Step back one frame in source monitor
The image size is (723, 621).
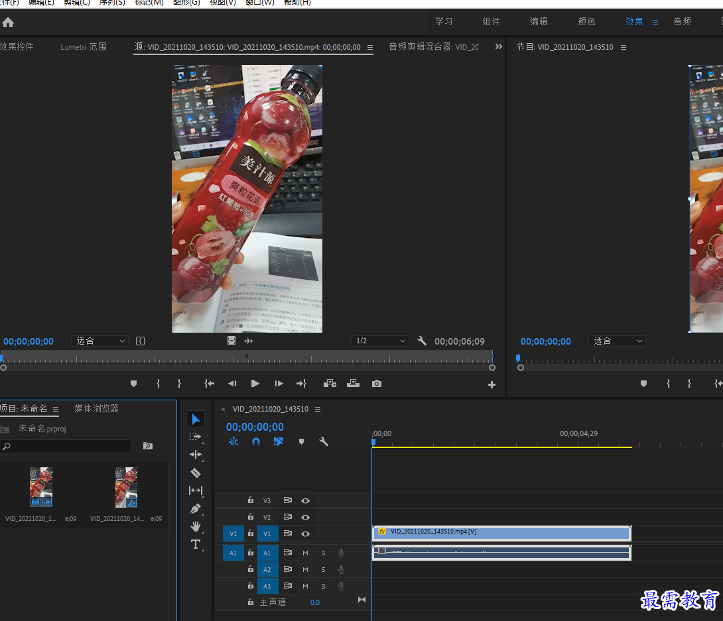[232, 383]
